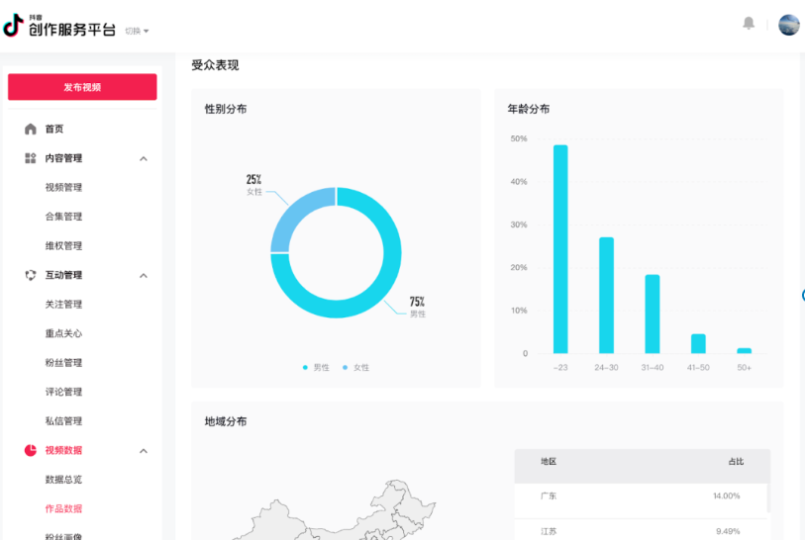Screen dimensions: 805x540
Task: Click the 14.00% percentage value
Action: pyautogui.click(x=726, y=495)
